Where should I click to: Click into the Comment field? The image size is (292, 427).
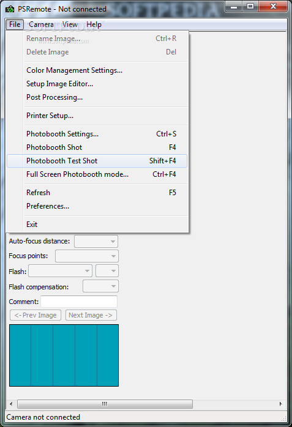pyautogui.click(x=79, y=302)
